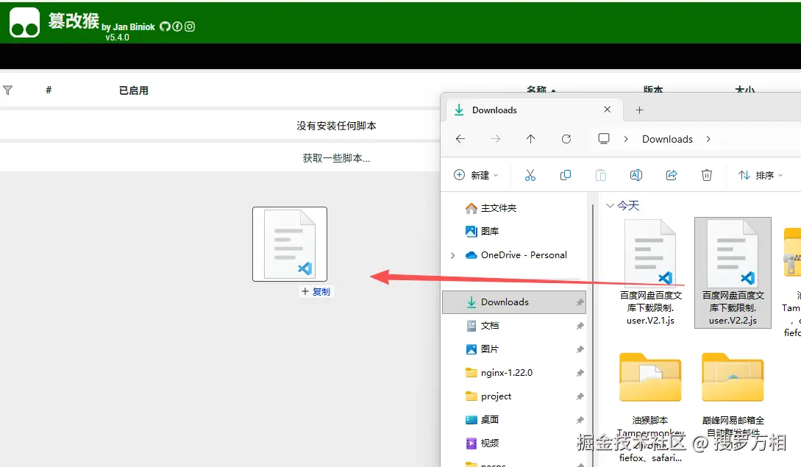Click the Paste clipboard icon
801x467 pixels.
pos(601,175)
